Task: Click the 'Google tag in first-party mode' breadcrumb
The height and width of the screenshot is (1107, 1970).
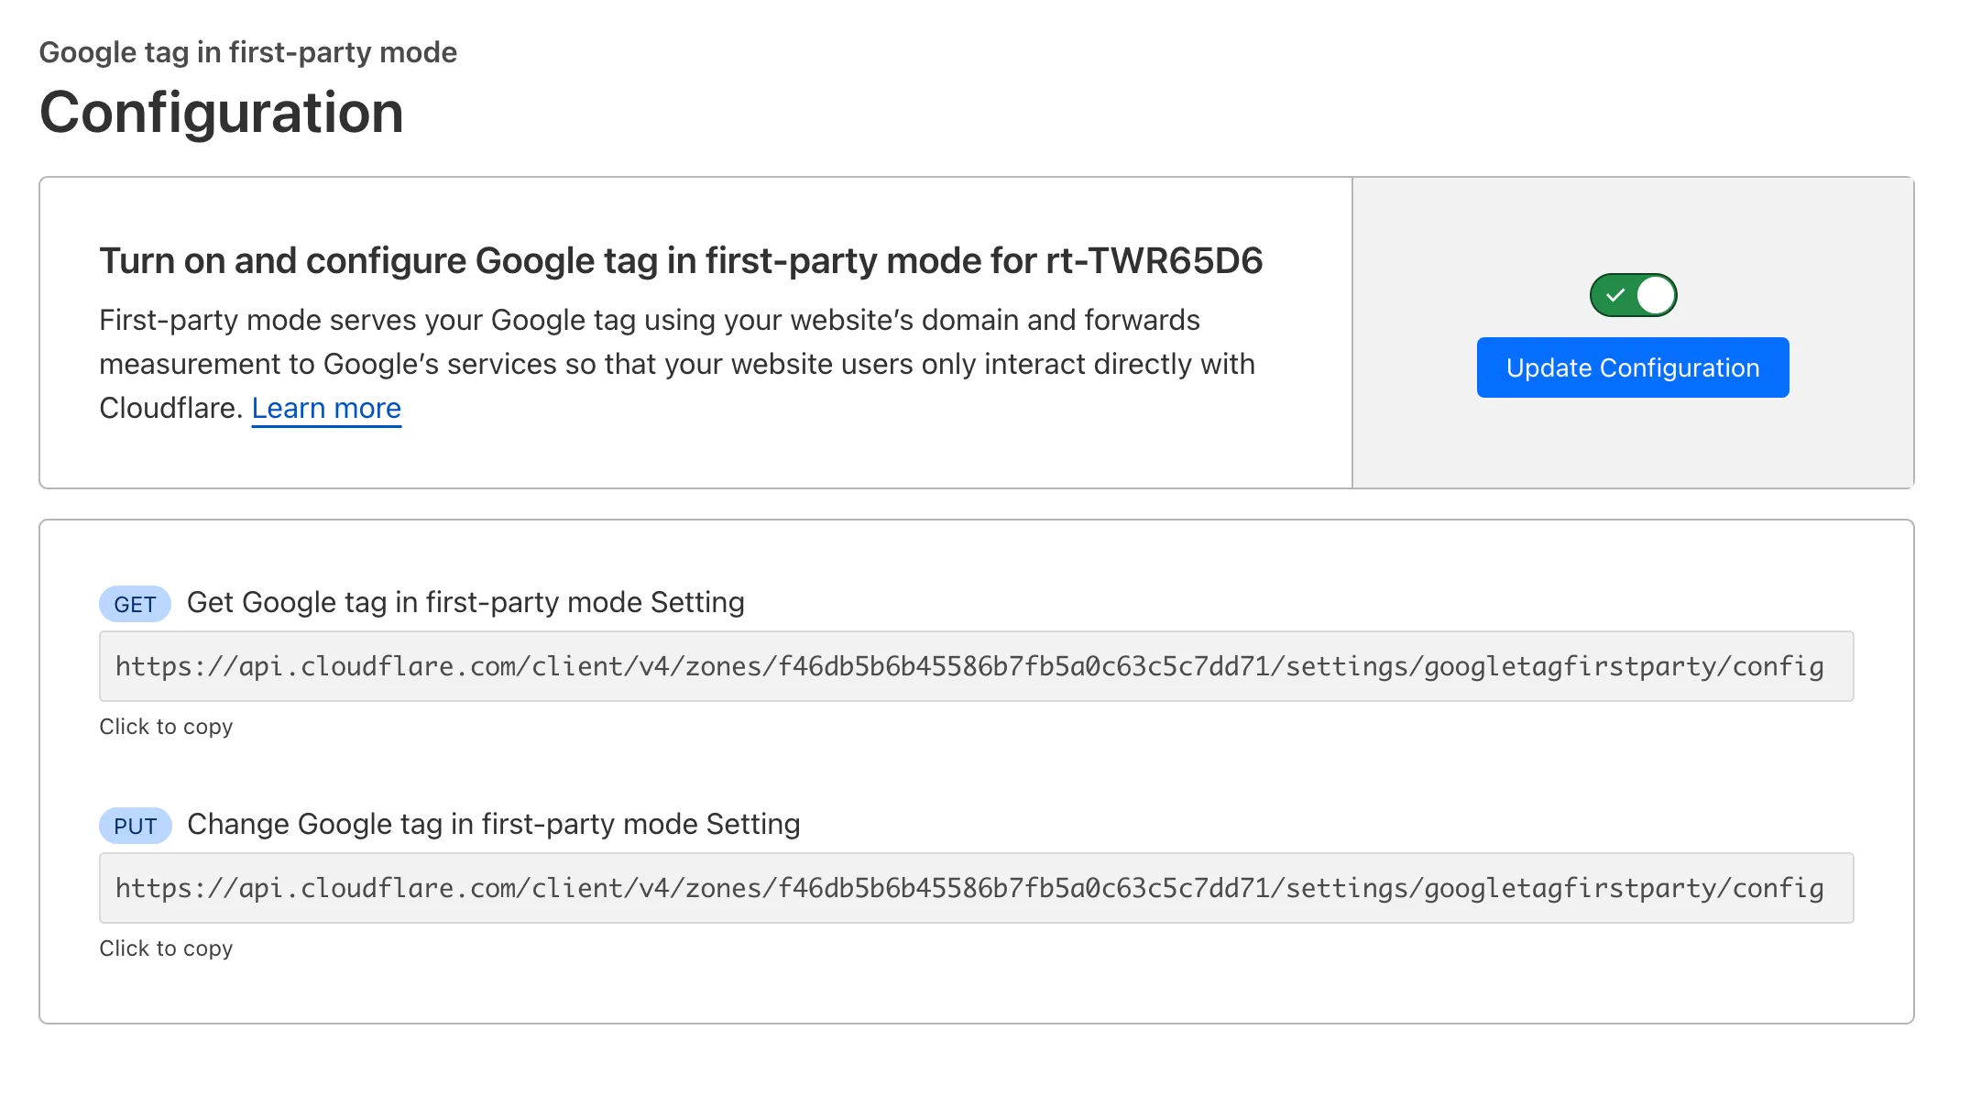Action: coord(247,52)
